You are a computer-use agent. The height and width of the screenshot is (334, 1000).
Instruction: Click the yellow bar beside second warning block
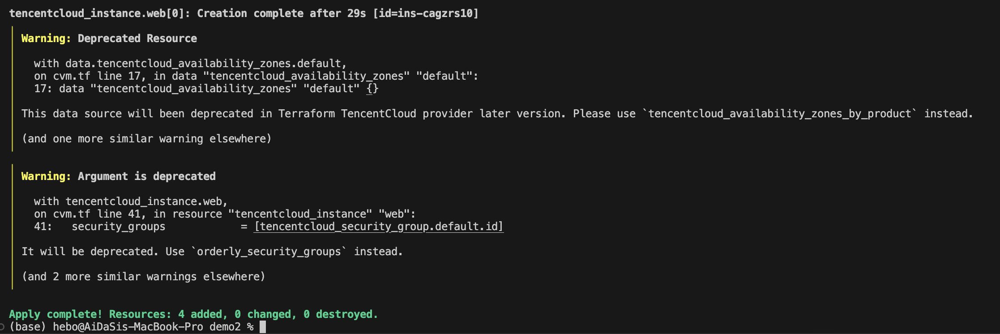point(13,227)
